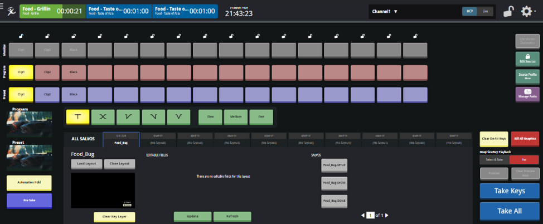Click Edit Sources button with padlock icon

(527, 59)
